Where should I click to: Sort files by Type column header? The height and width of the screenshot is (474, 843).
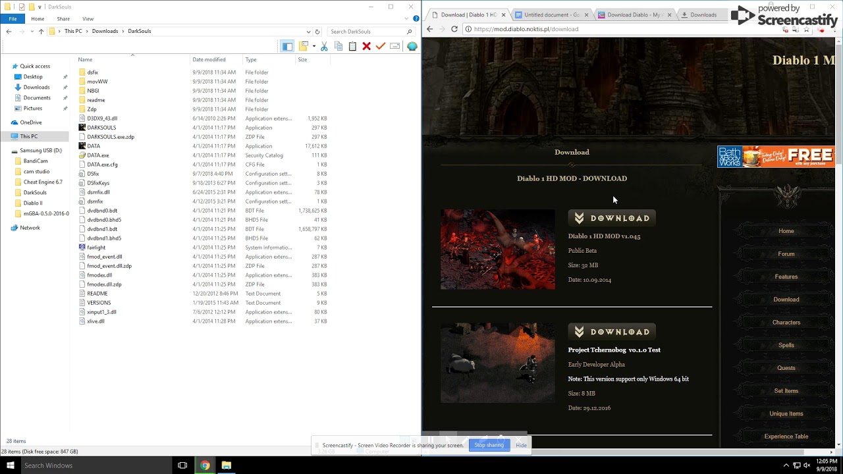251,59
